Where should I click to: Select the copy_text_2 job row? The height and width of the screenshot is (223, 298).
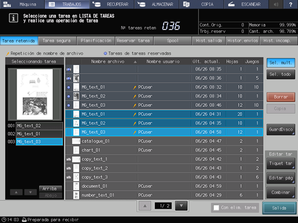164,168
